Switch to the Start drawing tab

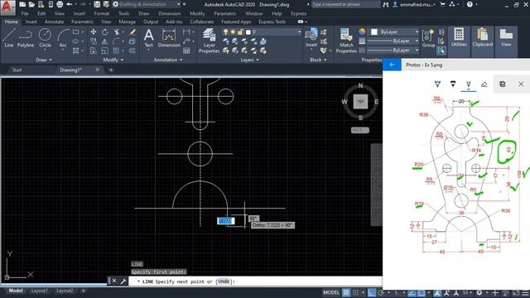(17, 70)
